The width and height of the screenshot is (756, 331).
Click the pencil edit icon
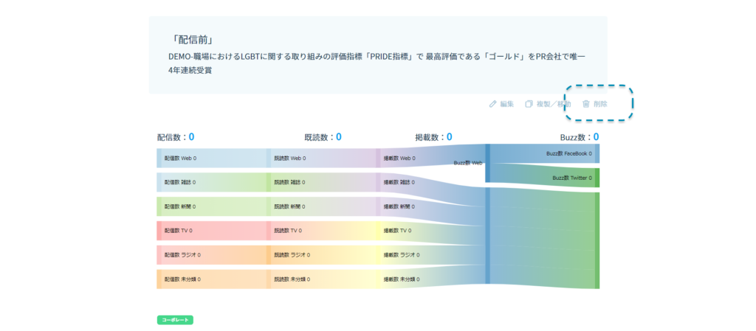point(492,104)
